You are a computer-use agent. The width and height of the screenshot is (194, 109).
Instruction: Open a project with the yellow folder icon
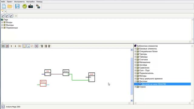(x=10, y=6)
